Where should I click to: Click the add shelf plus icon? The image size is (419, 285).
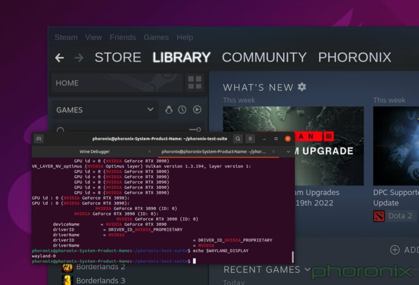click(x=395, y=250)
